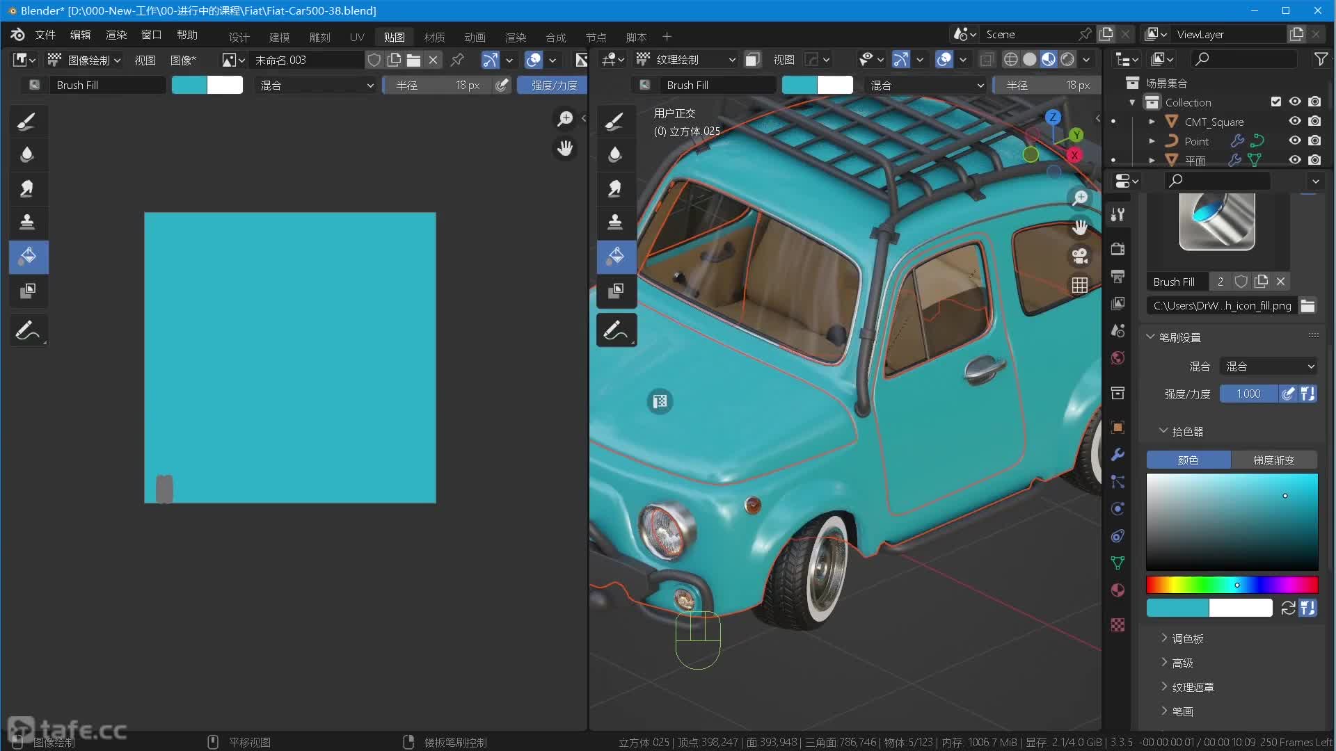
Task: Click the saturation-value color square
Action: click(1232, 522)
